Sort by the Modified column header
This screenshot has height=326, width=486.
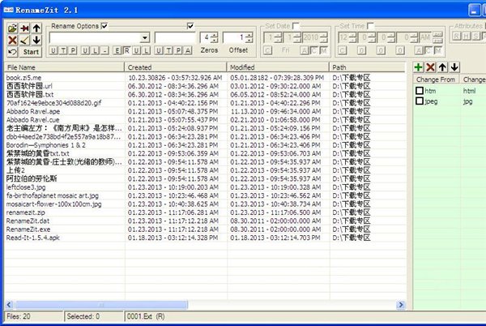[x=278, y=67]
